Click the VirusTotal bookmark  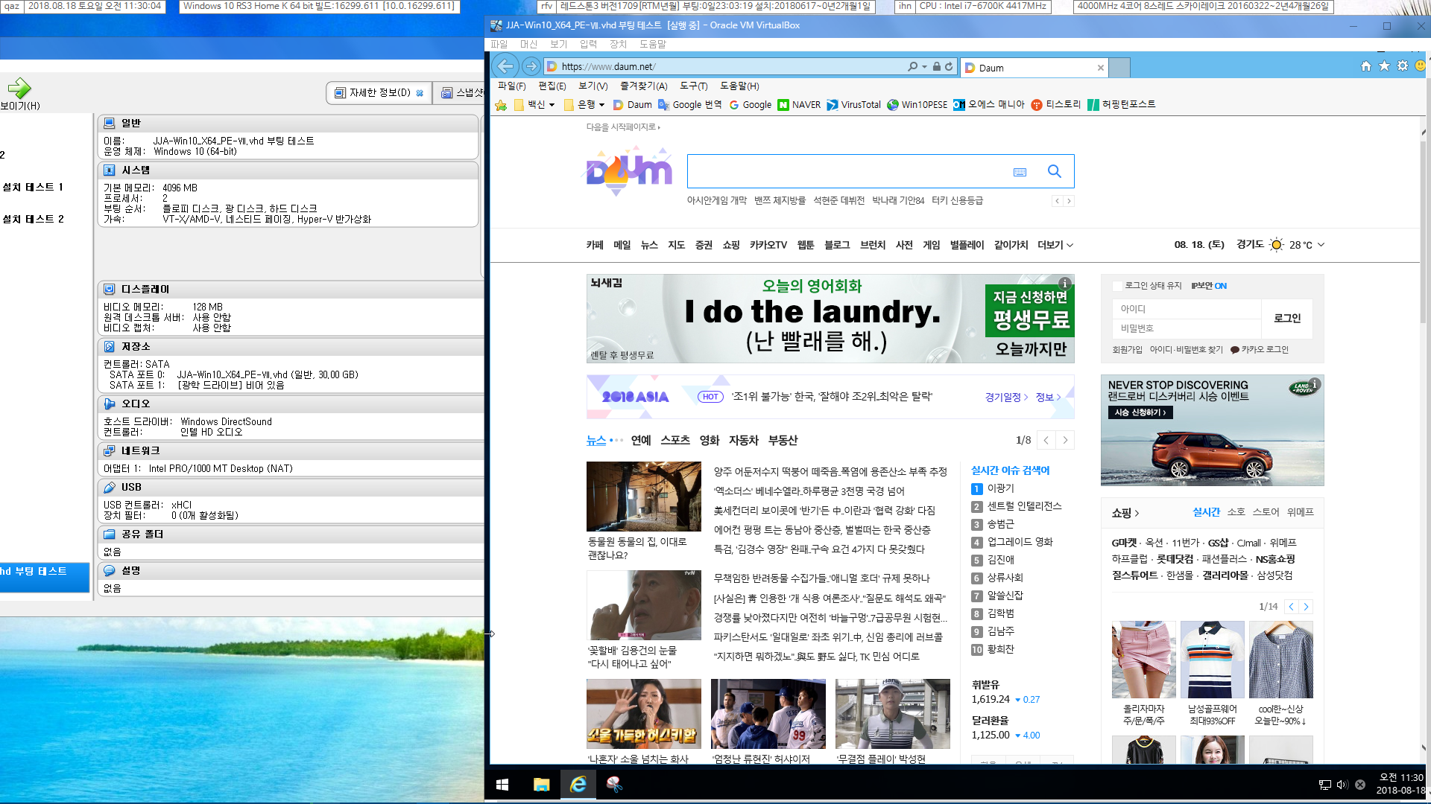(x=854, y=105)
